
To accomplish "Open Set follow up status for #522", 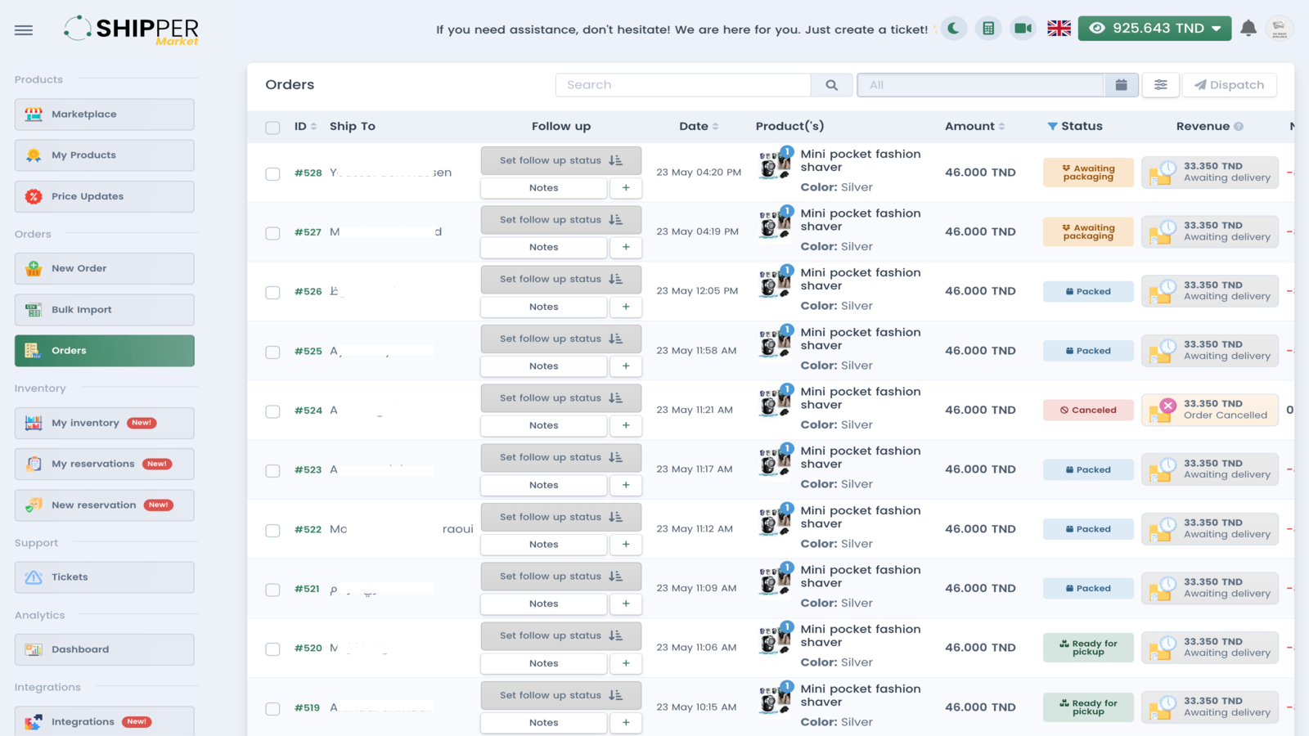I will pos(561,517).
